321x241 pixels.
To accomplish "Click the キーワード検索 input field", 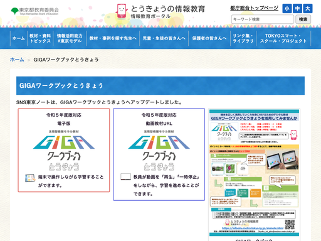I will pyautogui.click(x=263, y=19).
